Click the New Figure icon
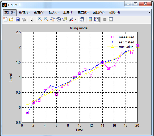 [5, 19]
